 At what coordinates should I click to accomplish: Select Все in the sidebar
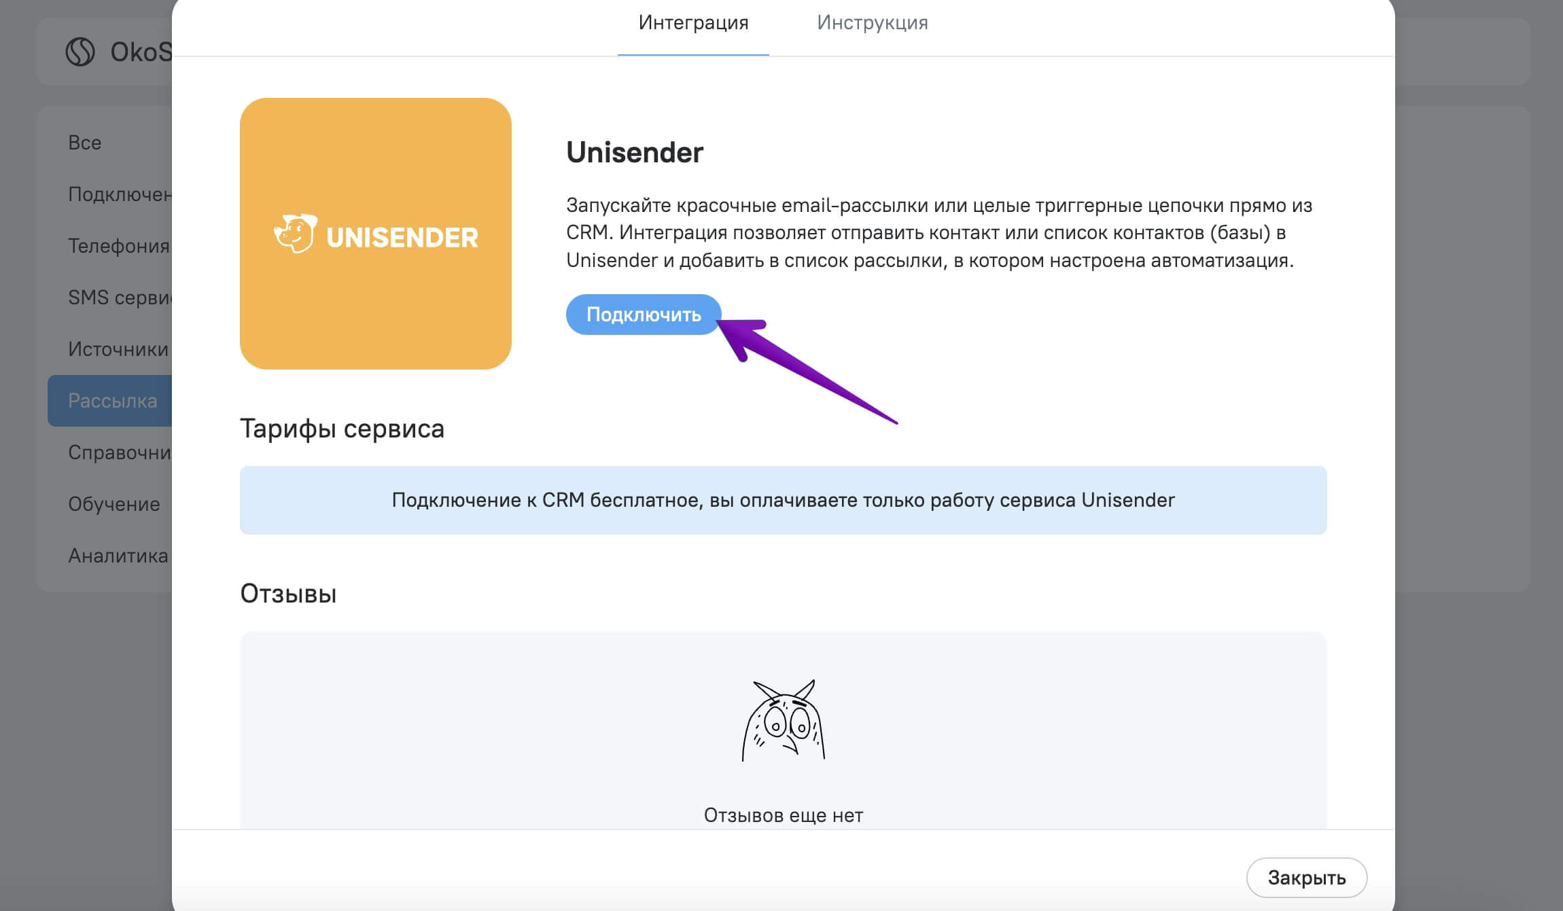[85, 143]
